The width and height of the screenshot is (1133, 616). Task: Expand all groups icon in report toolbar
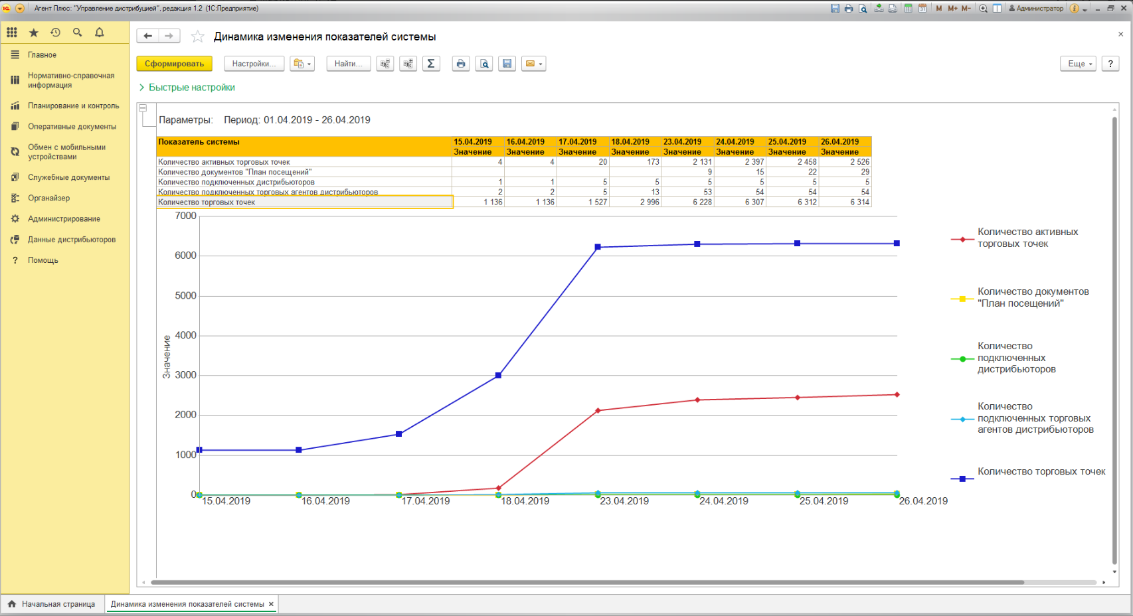(x=408, y=64)
